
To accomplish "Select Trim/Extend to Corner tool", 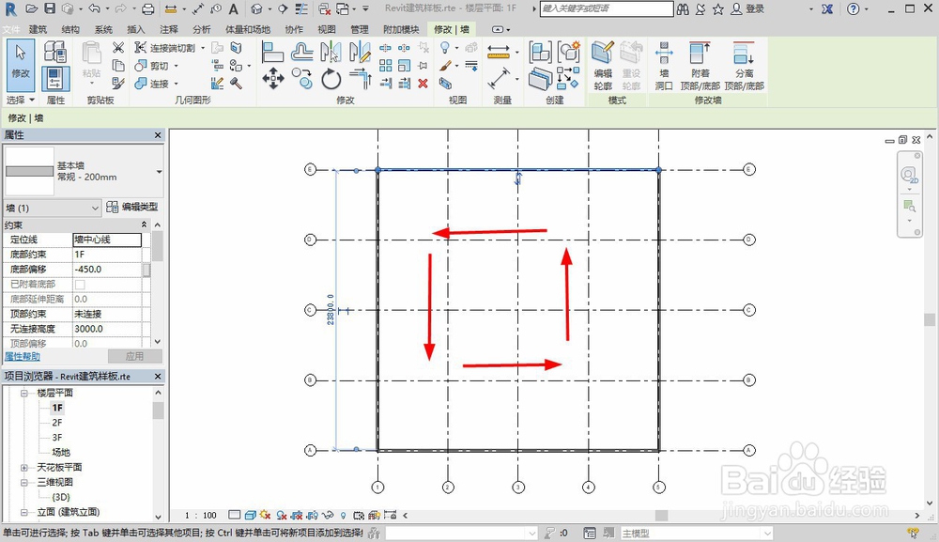I will coord(360,79).
